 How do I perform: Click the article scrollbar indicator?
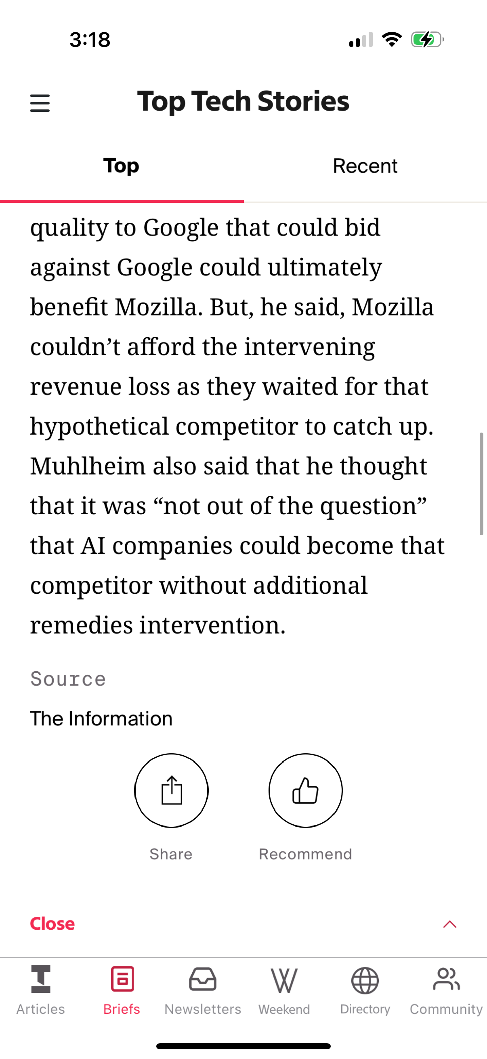(x=481, y=484)
